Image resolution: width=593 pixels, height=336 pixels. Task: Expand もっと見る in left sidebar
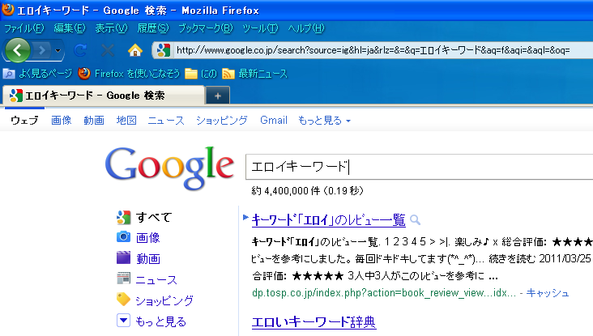click(x=160, y=321)
